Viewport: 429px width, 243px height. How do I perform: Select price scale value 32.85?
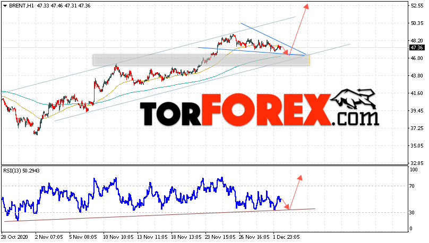tap(417, 163)
